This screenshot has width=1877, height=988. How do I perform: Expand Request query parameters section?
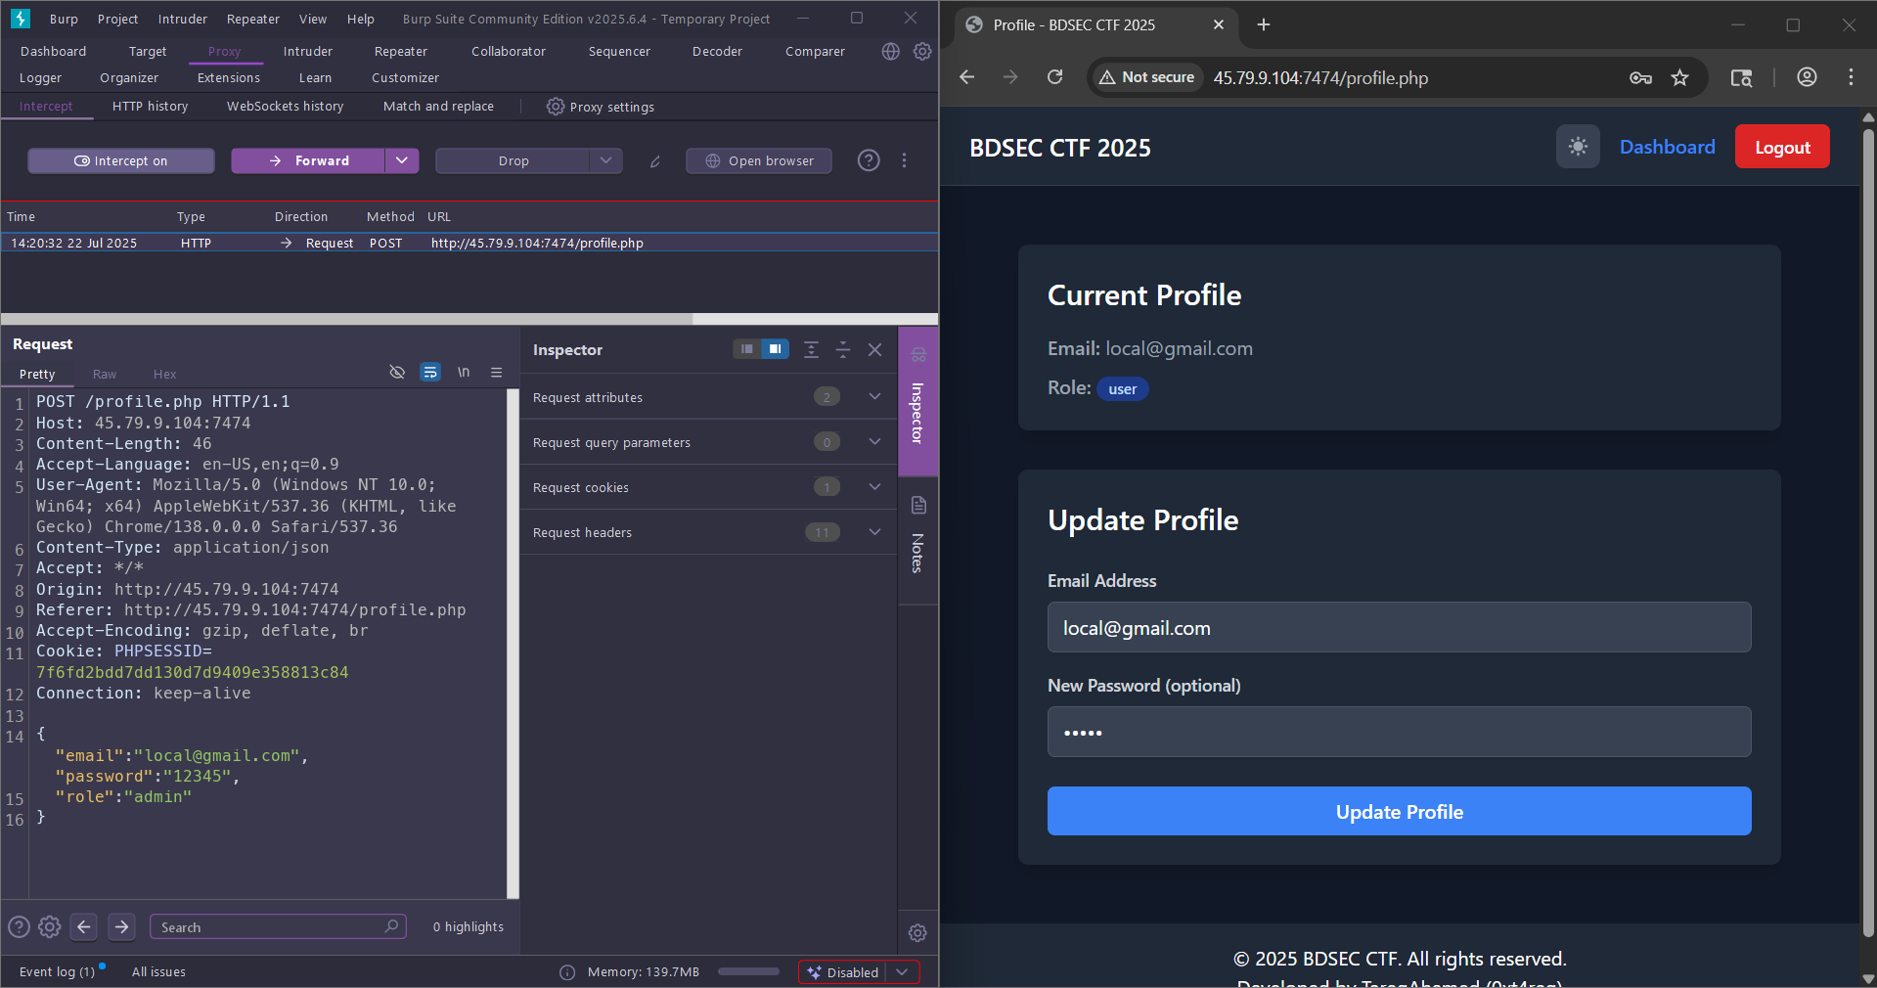(874, 441)
